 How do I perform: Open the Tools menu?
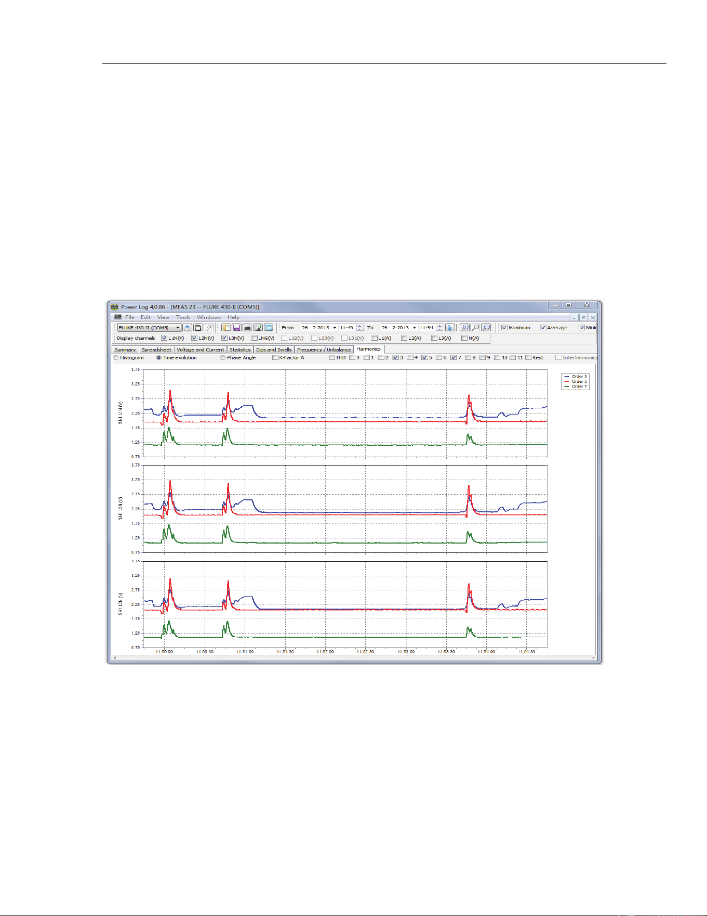coord(183,317)
